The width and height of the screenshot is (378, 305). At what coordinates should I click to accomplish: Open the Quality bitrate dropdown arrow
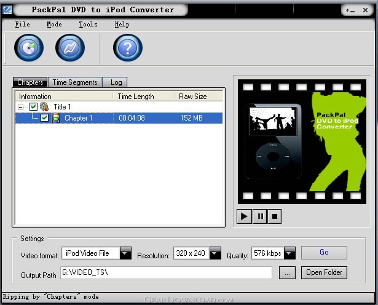pyautogui.click(x=289, y=253)
